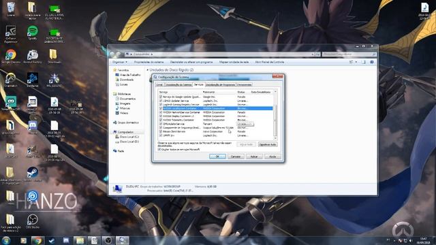
Task: Collapse the Unidades de Disco Rígido group
Action: tap(147, 70)
